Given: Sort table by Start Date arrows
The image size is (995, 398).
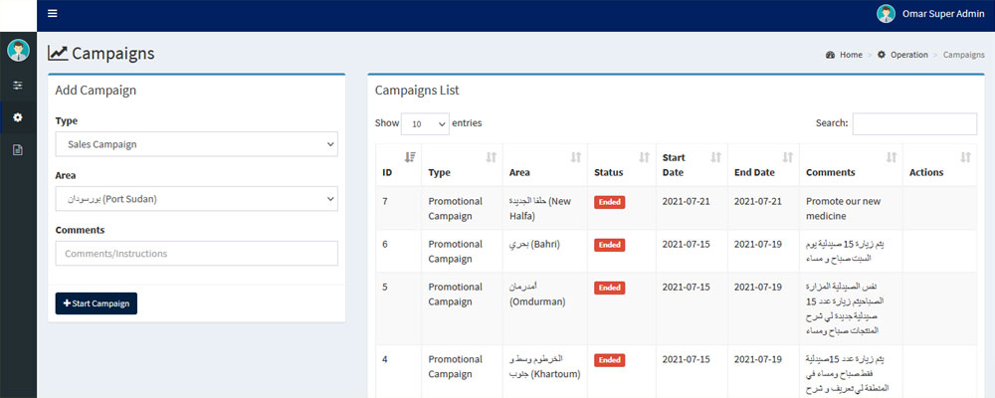Looking at the screenshot, I should (x=715, y=157).
